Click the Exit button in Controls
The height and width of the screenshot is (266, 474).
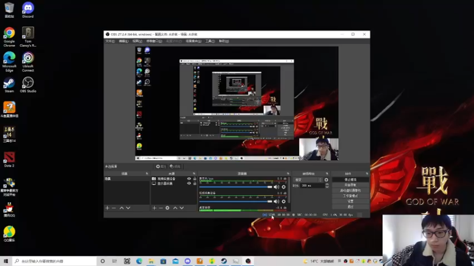350,207
